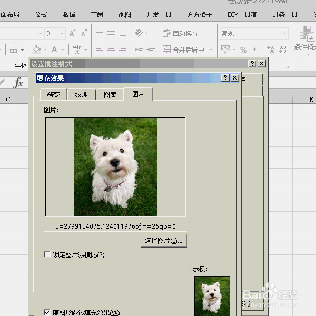Click the 示例 sample dog thumbnail
316x316 pixels.
tap(212, 296)
